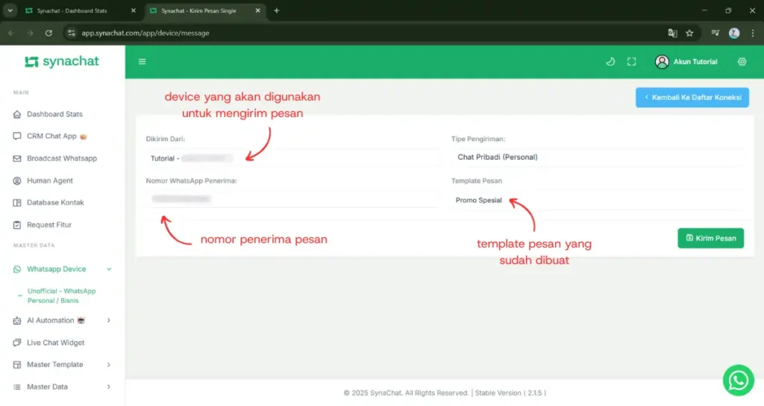View site information icon in address bar
Image resolution: width=764 pixels, height=406 pixels.
tap(72, 33)
